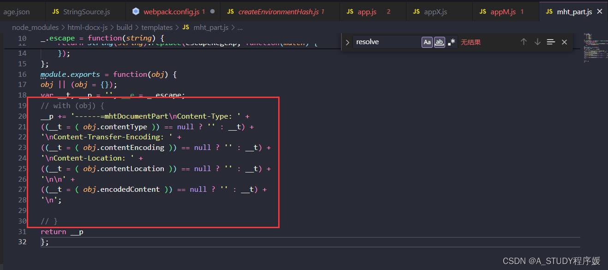Close the mht_part.js tab
608x270 pixels.
600,11
